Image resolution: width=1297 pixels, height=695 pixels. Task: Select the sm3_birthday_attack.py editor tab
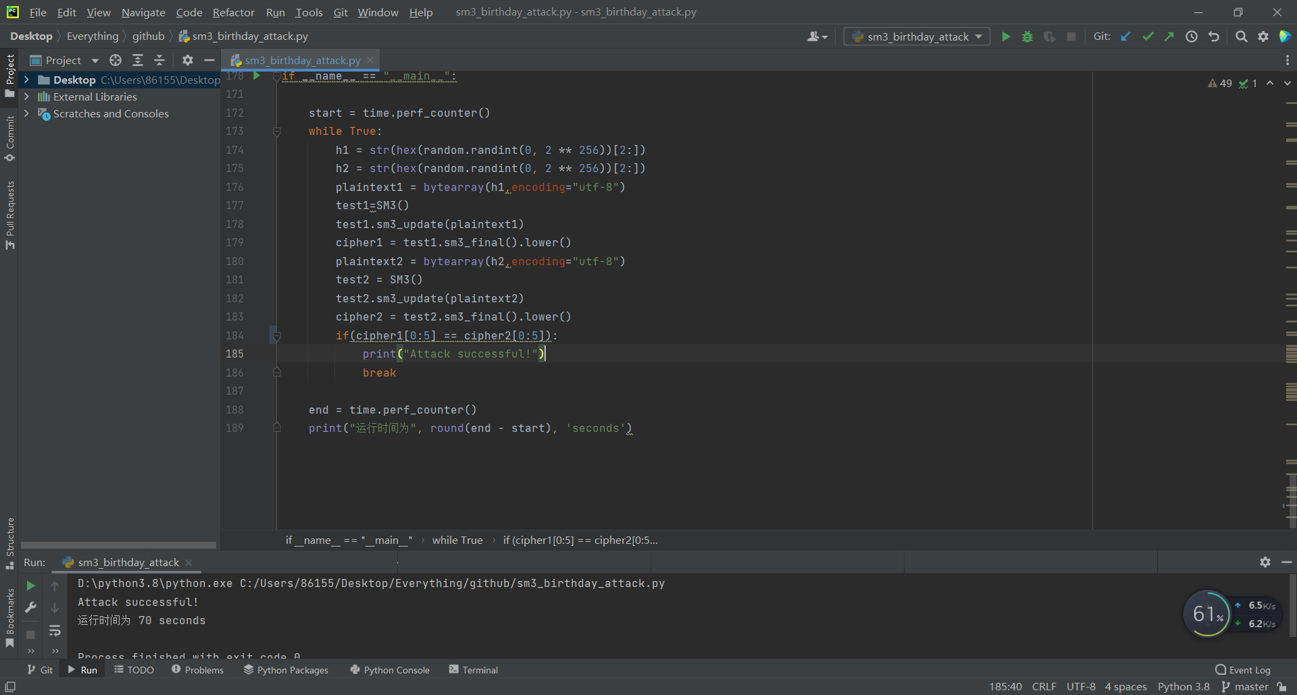[x=302, y=60]
